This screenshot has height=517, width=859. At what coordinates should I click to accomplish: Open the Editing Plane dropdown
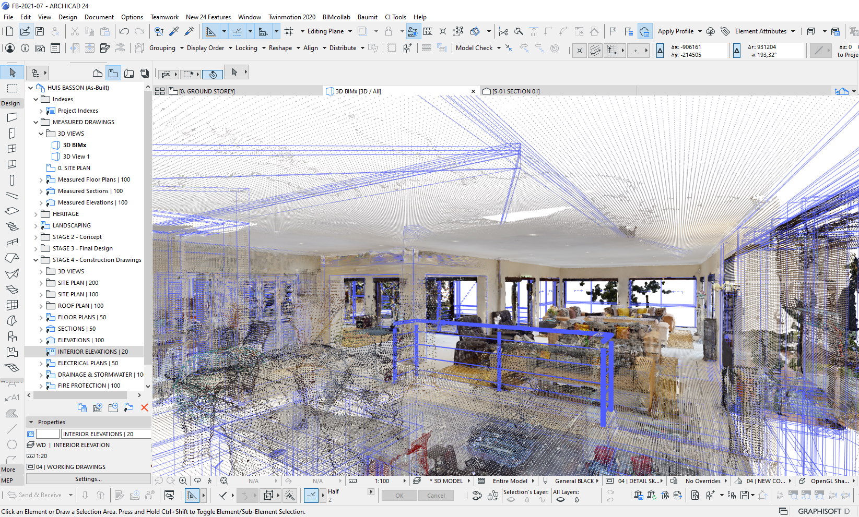[329, 31]
